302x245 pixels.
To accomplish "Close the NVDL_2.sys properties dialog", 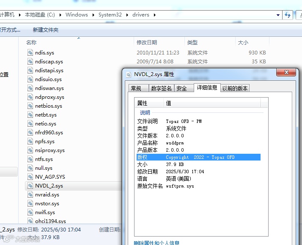I will [x=286, y=72].
